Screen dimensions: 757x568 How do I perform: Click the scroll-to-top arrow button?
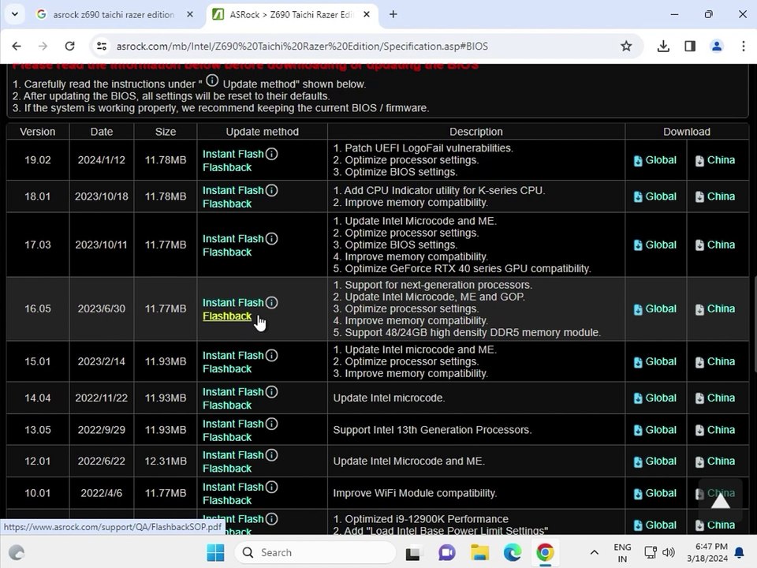click(x=720, y=500)
